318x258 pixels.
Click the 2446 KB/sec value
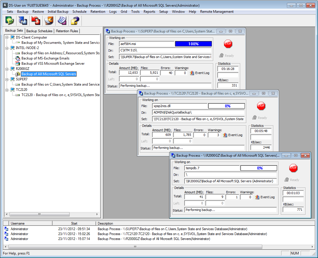pos(261,148)
